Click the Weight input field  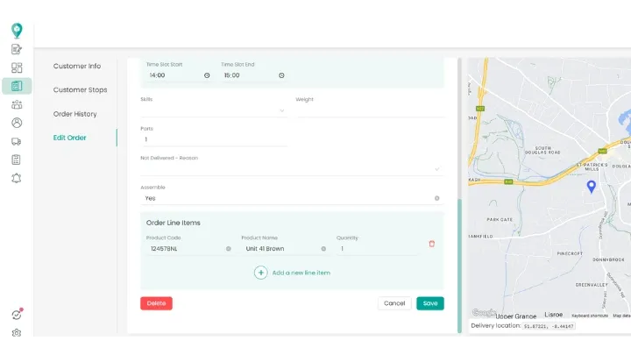pyautogui.click(x=368, y=110)
